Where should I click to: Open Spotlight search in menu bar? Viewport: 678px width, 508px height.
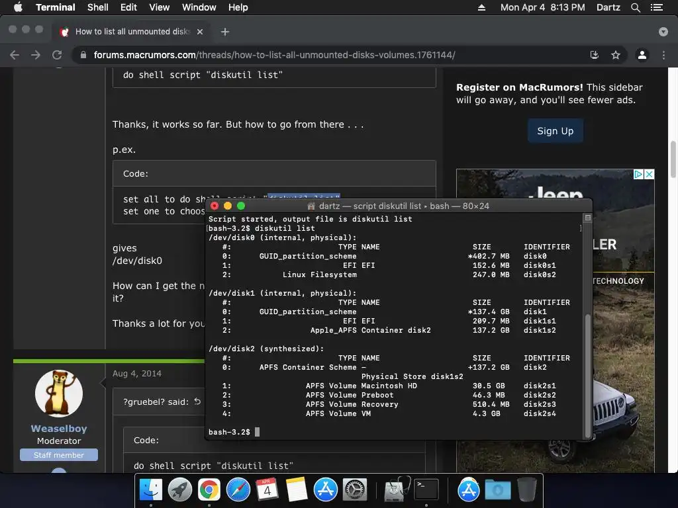635,7
